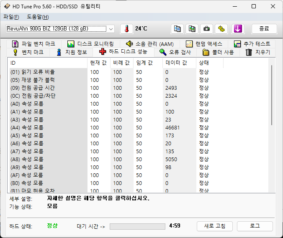Click the 데이터 값 column header
This screenshot has height=238, width=283.
click(180, 63)
